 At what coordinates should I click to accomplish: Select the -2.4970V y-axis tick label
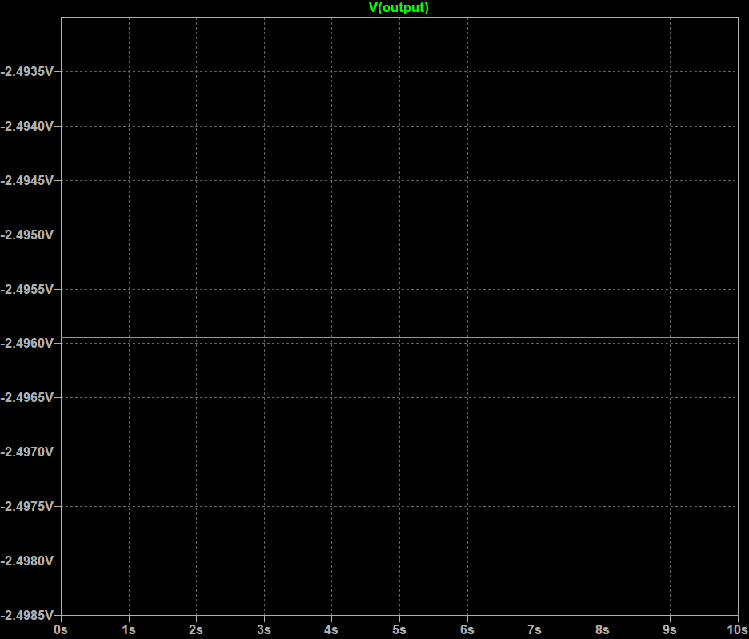click(27, 452)
